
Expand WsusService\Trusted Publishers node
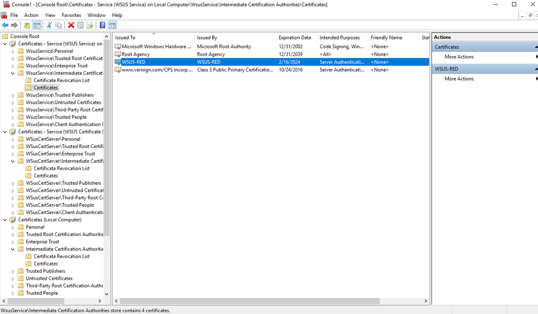pyautogui.click(x=12, y=95)
